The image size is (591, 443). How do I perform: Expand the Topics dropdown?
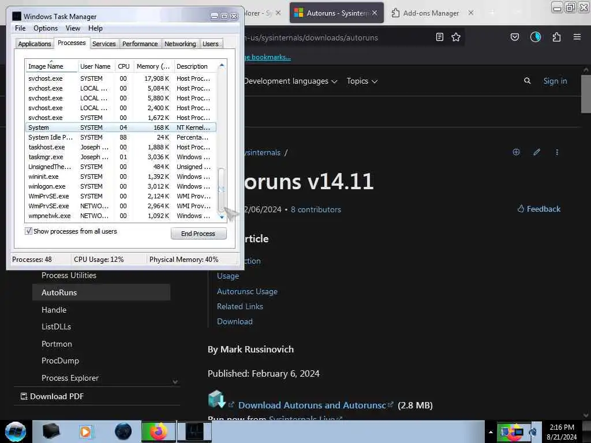[362, 81]
